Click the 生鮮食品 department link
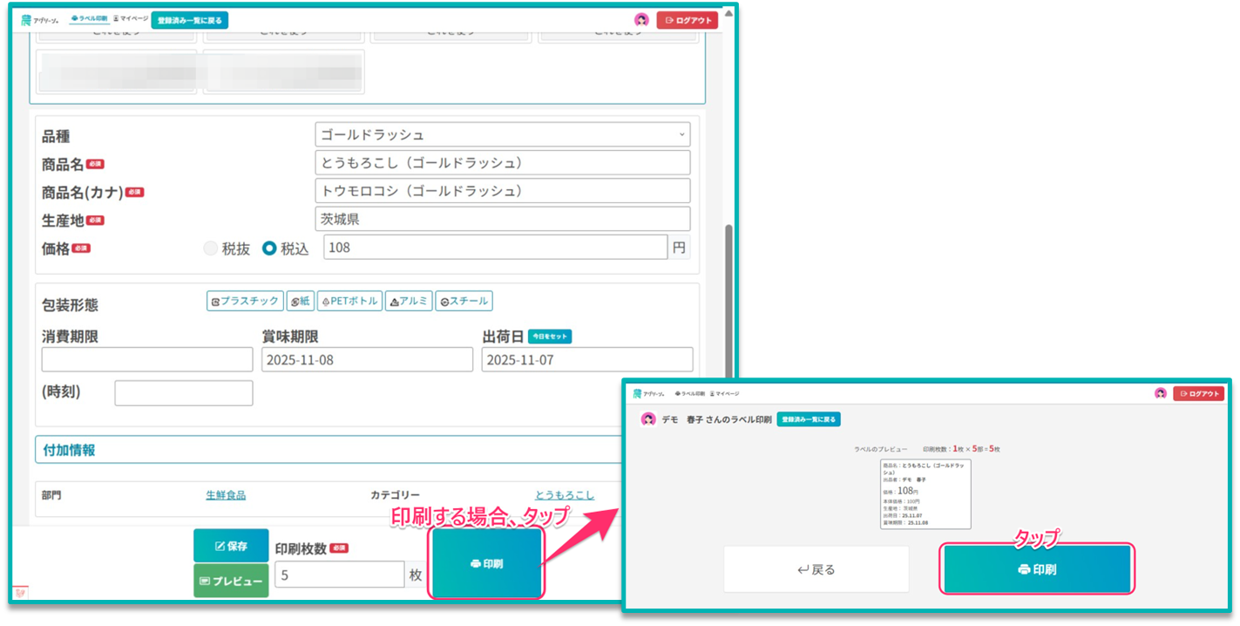This screenshot has height=626, width=1240. pos(226,495)
